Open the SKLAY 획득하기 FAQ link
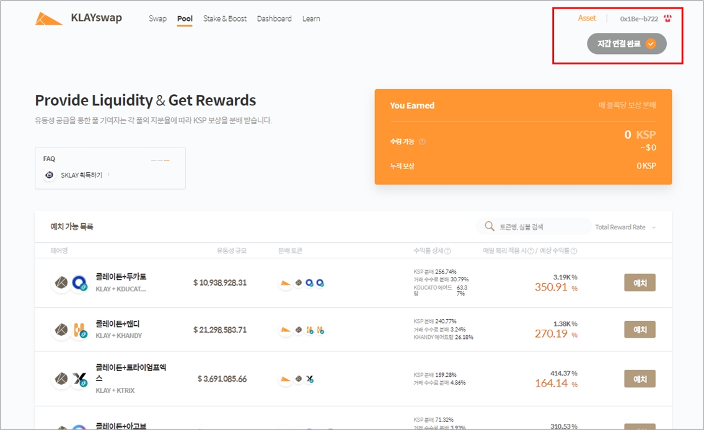This screenshot has width=704, height=430. click(82, 175)
